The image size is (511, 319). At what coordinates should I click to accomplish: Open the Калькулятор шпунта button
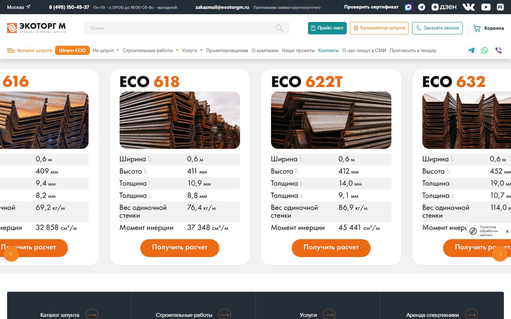click(x=379, y=28)
